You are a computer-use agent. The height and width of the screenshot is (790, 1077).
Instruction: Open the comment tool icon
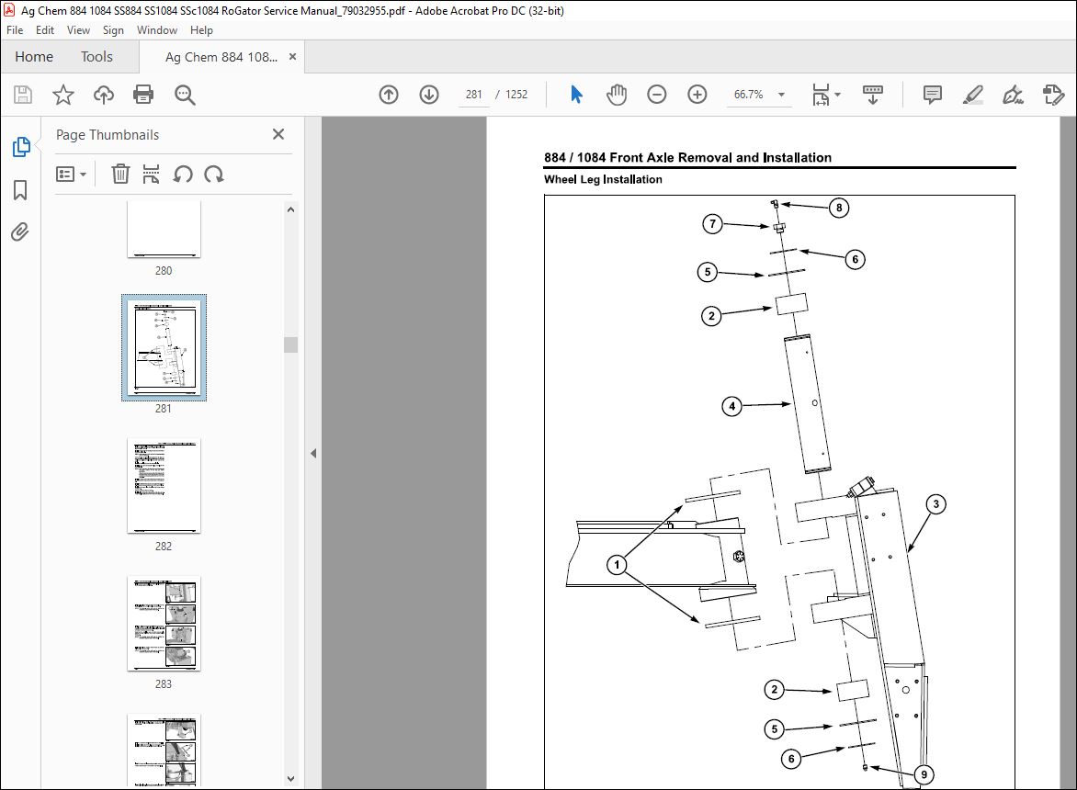tap(932, 95)
